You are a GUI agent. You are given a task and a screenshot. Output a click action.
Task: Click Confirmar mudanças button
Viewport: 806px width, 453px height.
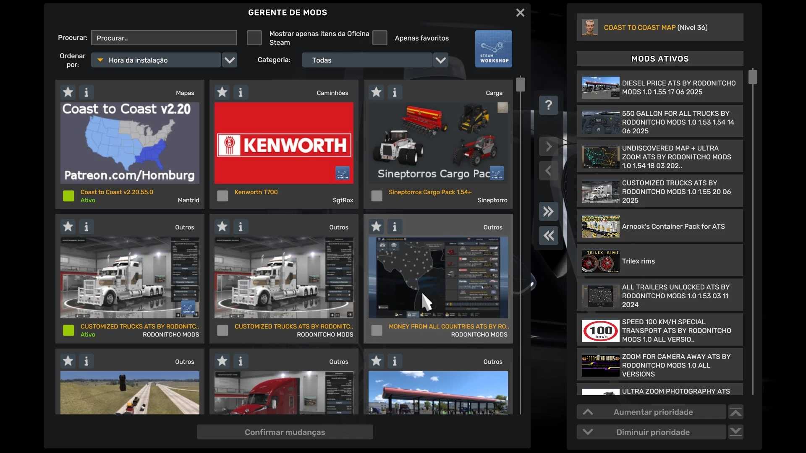[285, 432]
